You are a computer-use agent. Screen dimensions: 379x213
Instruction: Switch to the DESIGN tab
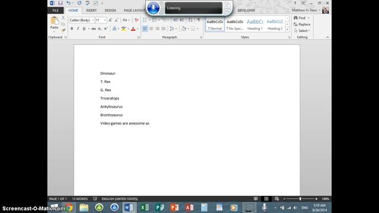(x=110, y=11)
